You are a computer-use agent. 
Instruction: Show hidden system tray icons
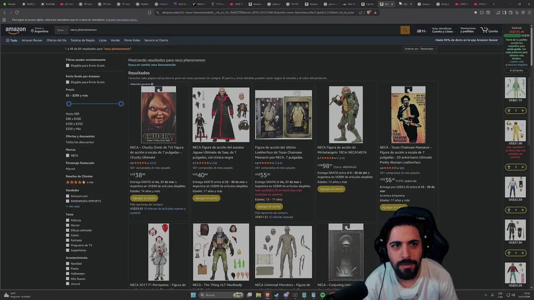486,295
